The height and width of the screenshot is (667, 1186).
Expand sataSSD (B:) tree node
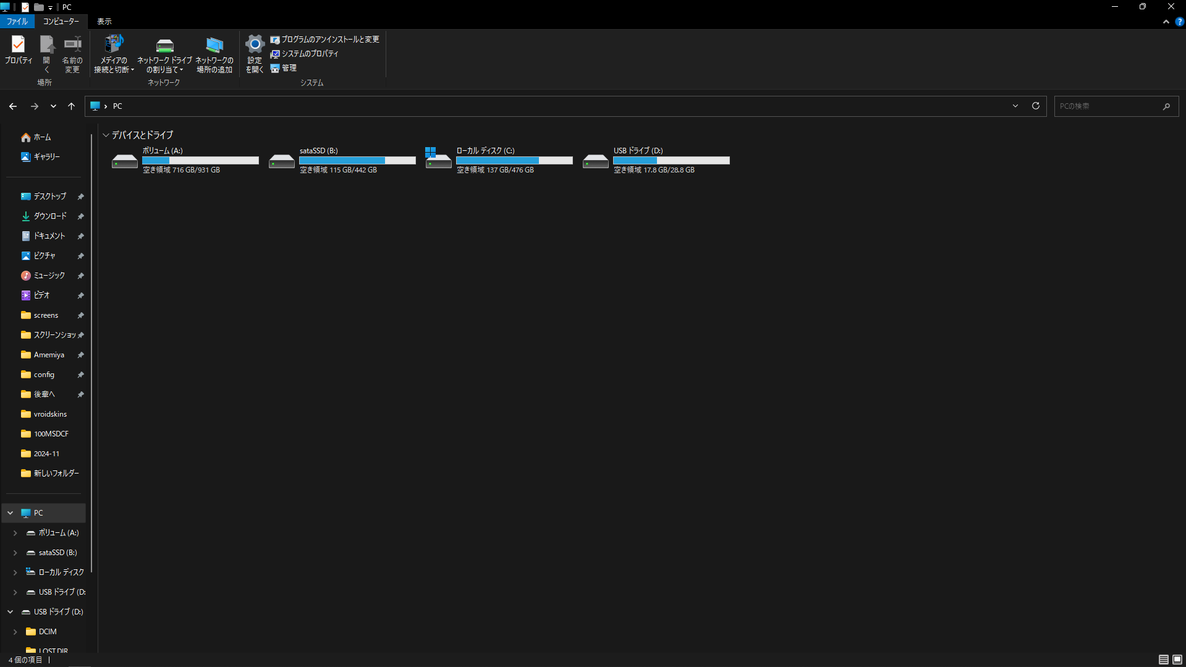pyautogui.click(x=15, y=553)
